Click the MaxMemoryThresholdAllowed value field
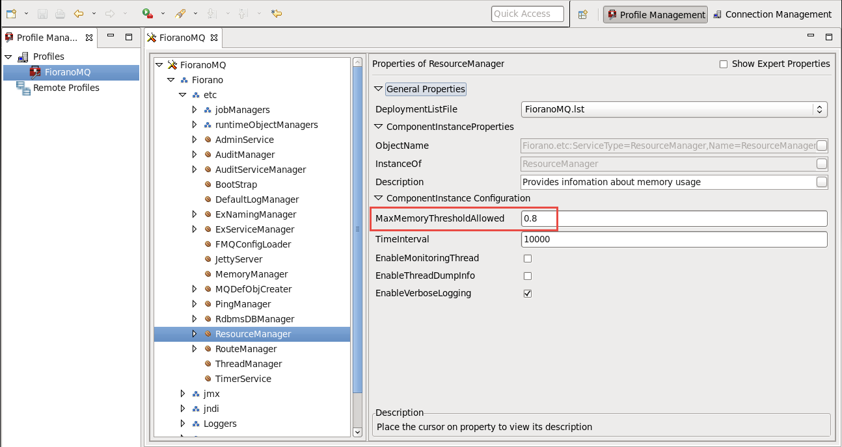The image size is (842, 447). tap(674, 218)
